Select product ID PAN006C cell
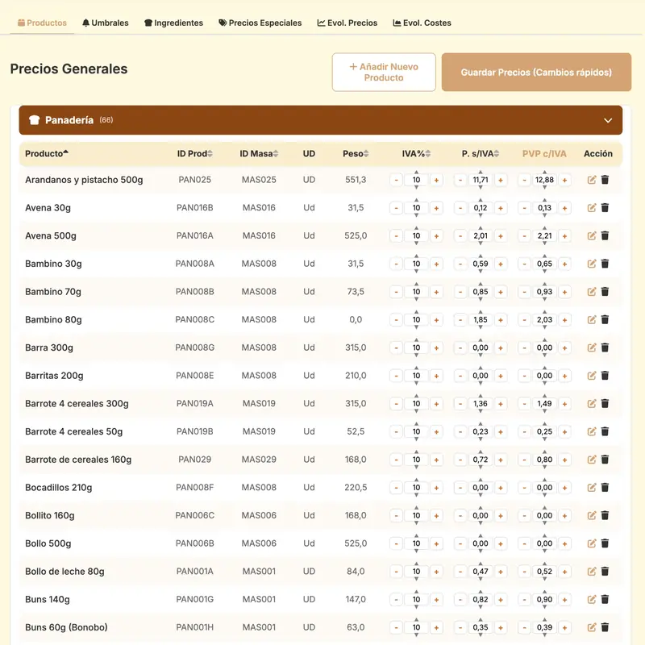 194,515
